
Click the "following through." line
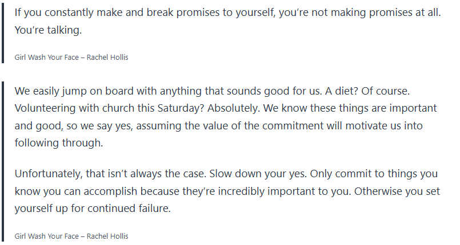pos(59,143)
